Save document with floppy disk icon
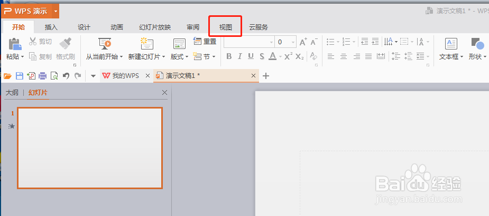 20,76
